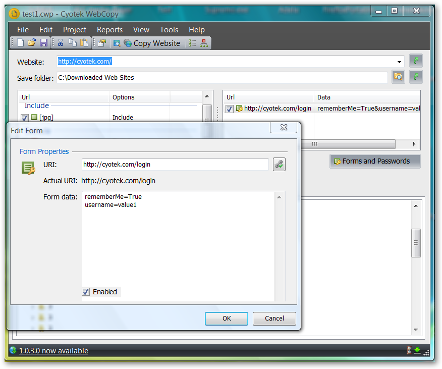Uncheck the [jpg] rule checkbox
Viewport: 442px width, 369px height.
tap(25, 118)
